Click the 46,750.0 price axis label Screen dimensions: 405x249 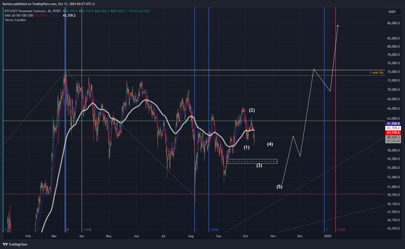(x=393, y=220)
